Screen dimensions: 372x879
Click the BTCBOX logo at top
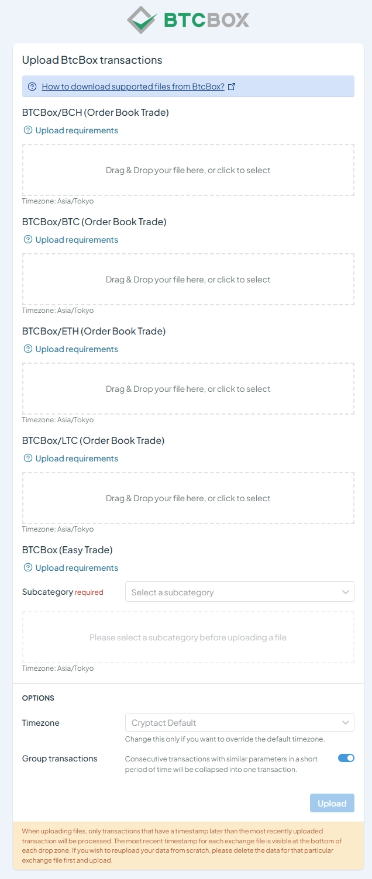188,20
